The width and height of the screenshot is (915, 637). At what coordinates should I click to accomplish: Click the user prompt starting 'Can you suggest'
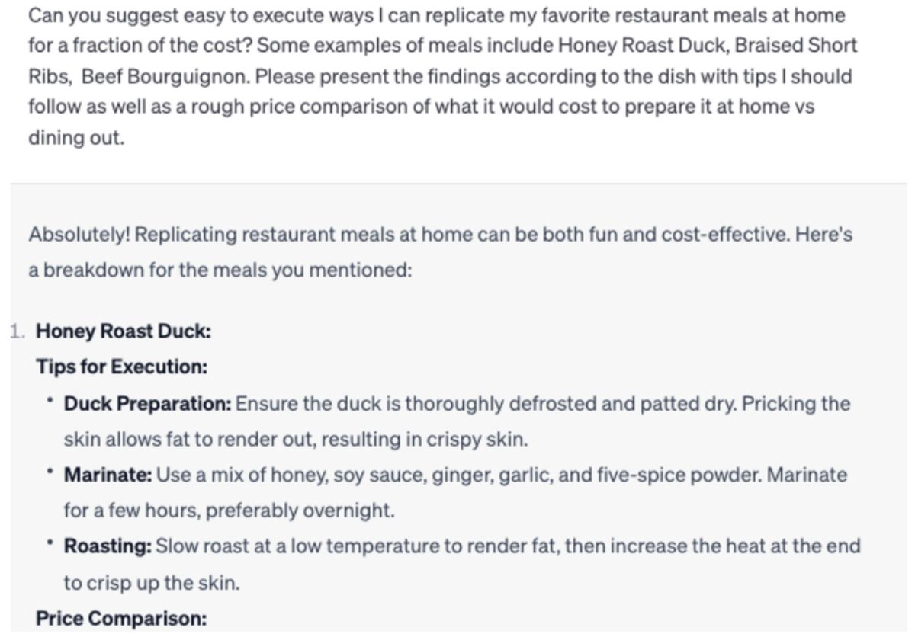point(442,76)
